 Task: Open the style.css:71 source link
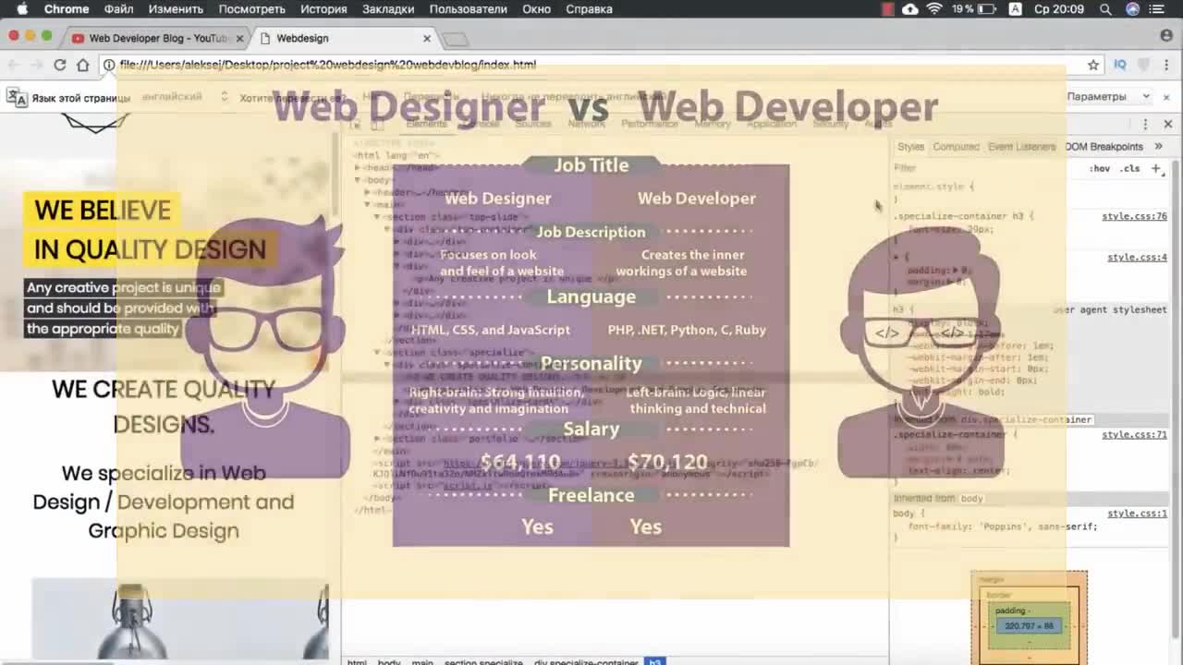1134,434
